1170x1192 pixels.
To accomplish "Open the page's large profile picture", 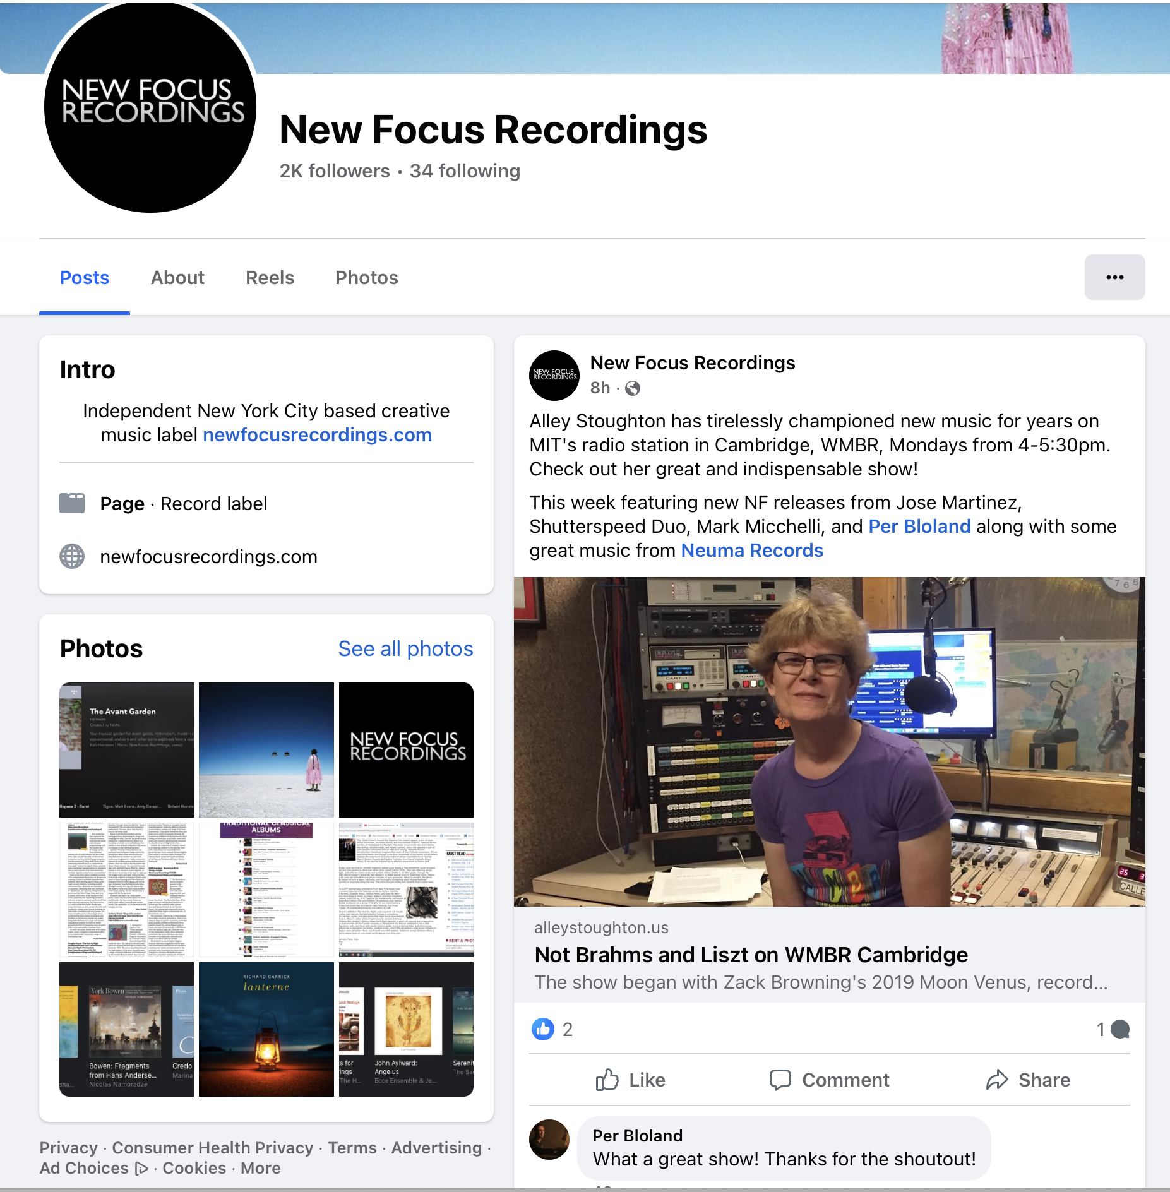I will (x=150, y=107).
